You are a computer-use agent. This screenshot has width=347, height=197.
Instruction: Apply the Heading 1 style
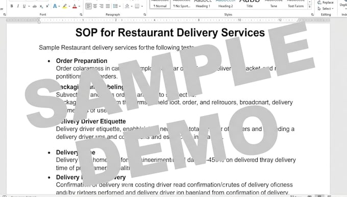coord(203,5)
